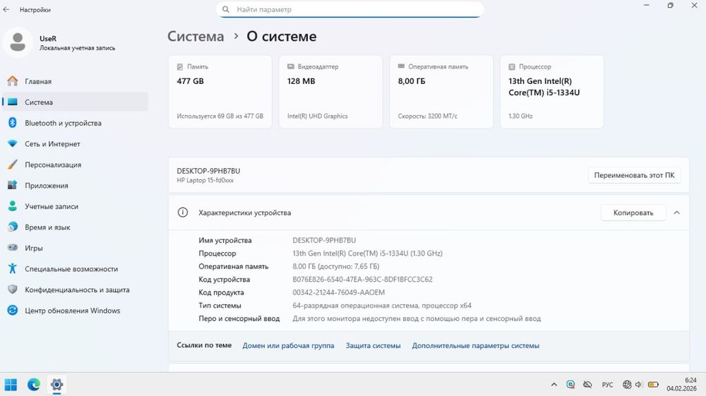
Task: Select Bluetooth и устройства in sidebar
Action: (x=63, y=123)
